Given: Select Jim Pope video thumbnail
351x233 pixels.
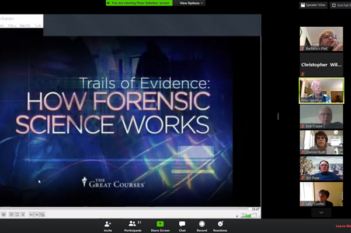Looking at the screenshot, I should (x=321, y=168).
